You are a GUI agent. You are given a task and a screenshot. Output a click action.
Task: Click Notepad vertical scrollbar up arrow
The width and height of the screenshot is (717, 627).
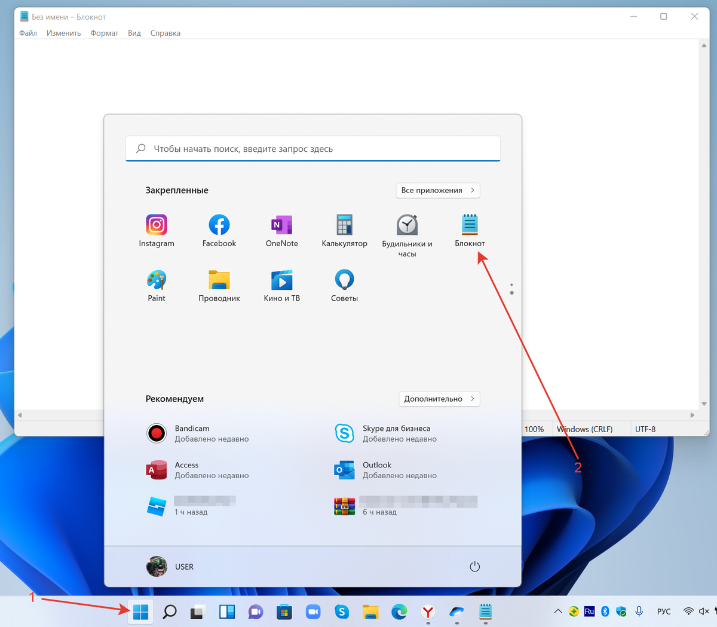(704, 45)
